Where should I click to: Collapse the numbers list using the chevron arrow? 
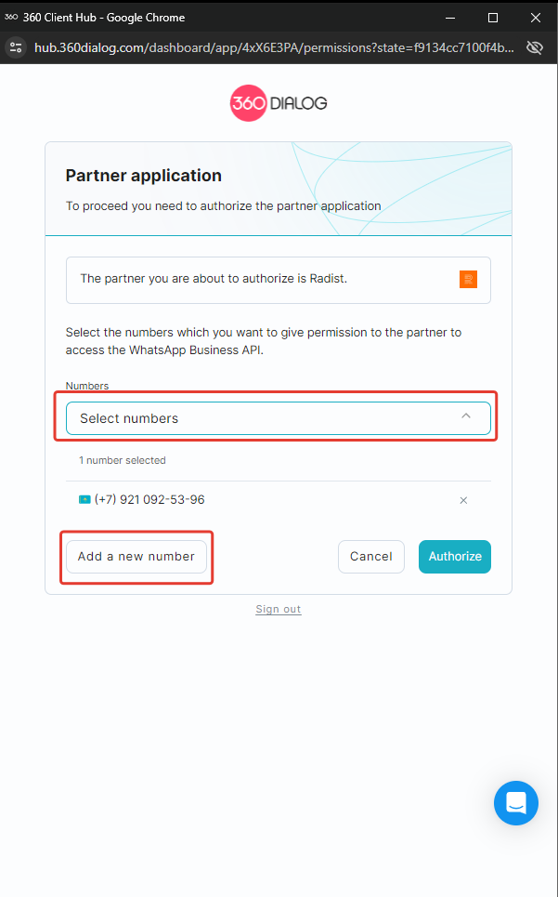click(x=466, y=417)
